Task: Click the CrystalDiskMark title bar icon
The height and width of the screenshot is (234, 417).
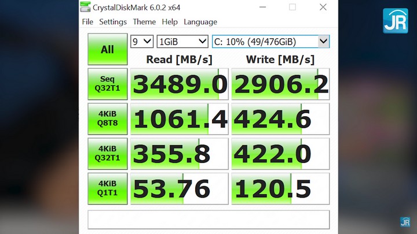Action: tap(85, 7)
